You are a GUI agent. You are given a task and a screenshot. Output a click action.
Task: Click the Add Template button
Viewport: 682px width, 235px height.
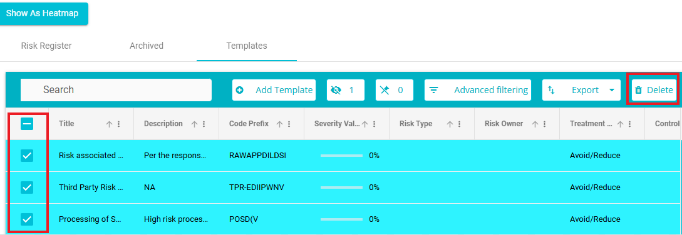(274, 90)
